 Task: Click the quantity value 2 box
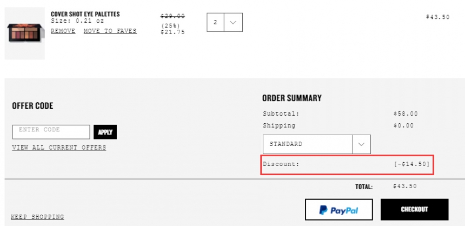pyautogui.click(x=215, y=22)
